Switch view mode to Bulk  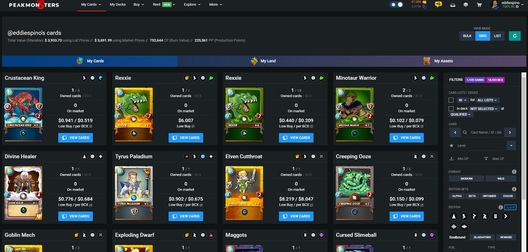tap(467, 36)
